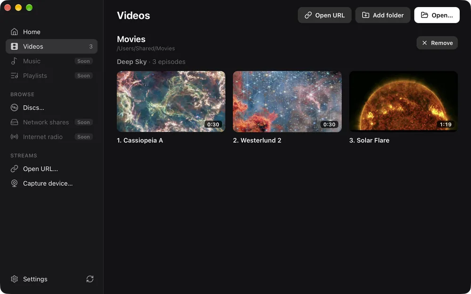Click the link icon in Open URL button
Screen dimensions: 471x294
pyautogui.click(x=308, y=16)
